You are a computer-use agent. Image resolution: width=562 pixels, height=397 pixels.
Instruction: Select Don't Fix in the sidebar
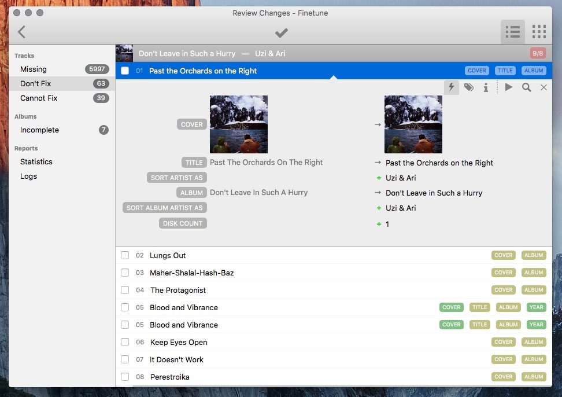point(62,83)
